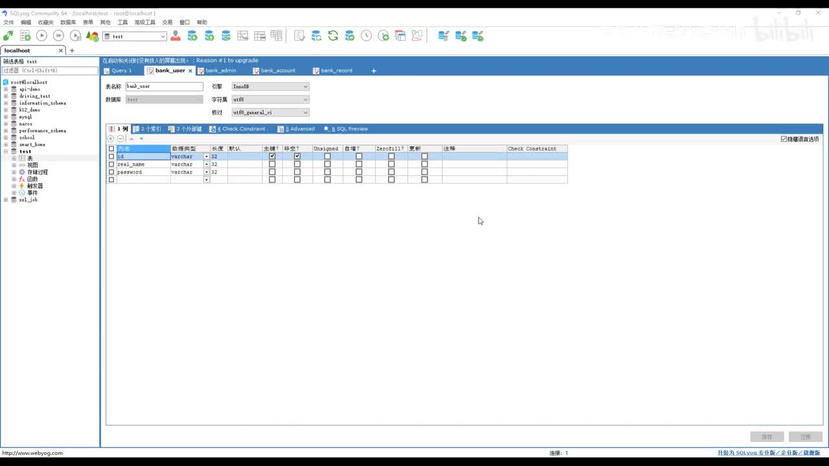Open data type dropdown for id
829x466 pixels.
point(207,157)
